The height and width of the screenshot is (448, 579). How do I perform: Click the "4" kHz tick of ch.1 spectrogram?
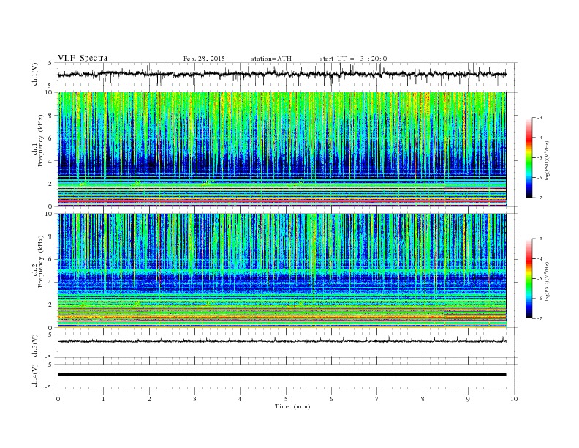51,161
